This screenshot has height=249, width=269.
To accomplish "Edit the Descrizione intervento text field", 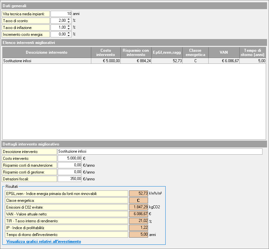I will (x=160, y=151).
